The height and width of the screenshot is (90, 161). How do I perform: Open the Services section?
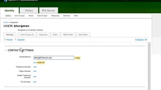tap(66, 15)
